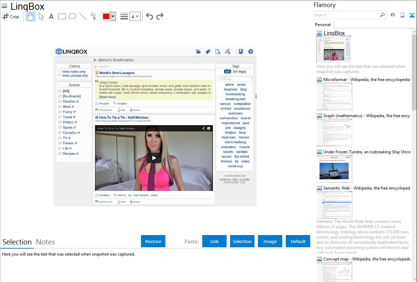Viewport: 417px width, 282px height.
Task: Click the Default paste button
Action: pos(298,241)
